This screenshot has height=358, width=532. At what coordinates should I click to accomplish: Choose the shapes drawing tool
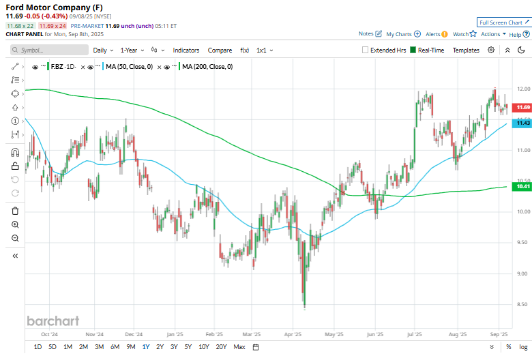point(15,93)
